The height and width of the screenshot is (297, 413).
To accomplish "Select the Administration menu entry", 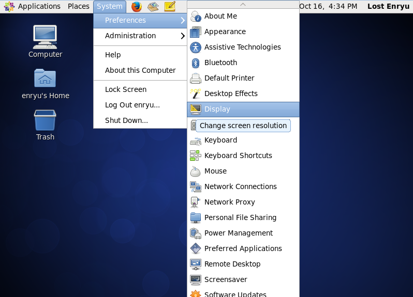I will coord(140,36).
